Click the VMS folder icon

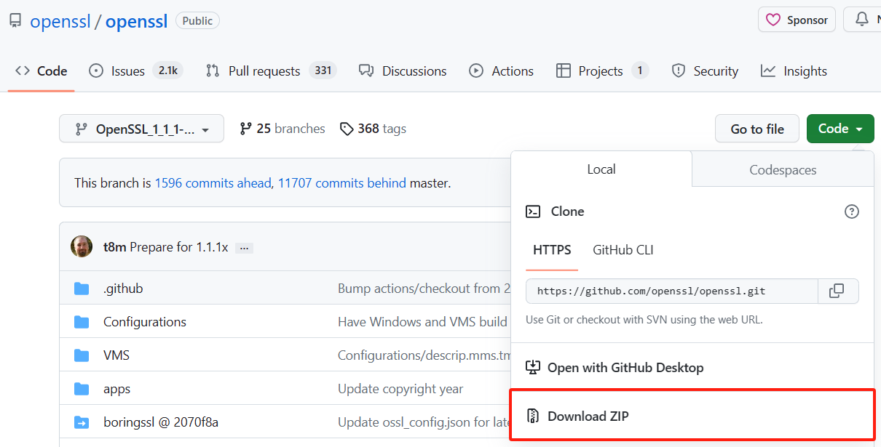pos(82,355)
